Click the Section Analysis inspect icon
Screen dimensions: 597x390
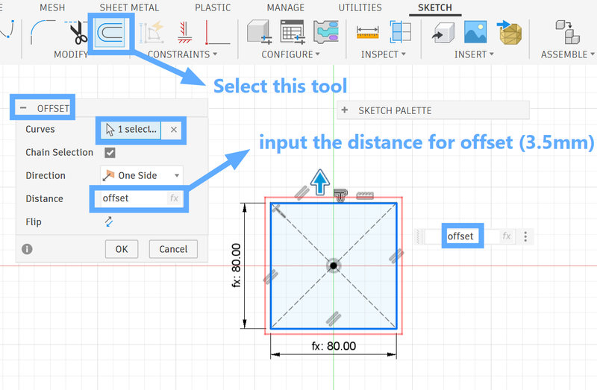click(x=401, y=32)
